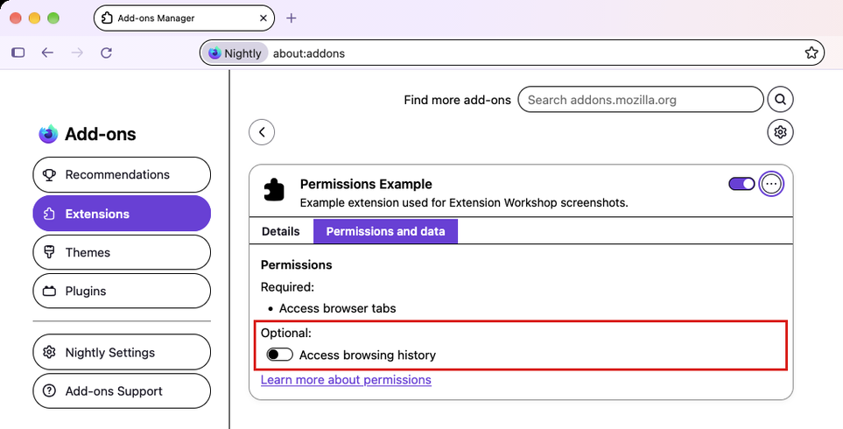
Task: Click the Permissions Example extension title
Action: point(366,185)
